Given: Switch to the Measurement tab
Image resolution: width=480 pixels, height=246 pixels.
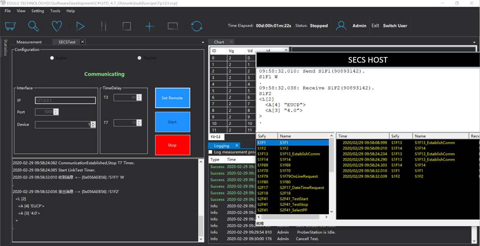Looking at the screenshot, I should tap(29, 42).
